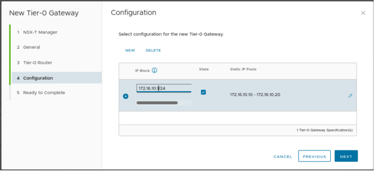Click DELETE to remove the configuration

click(x=153, y=51)
